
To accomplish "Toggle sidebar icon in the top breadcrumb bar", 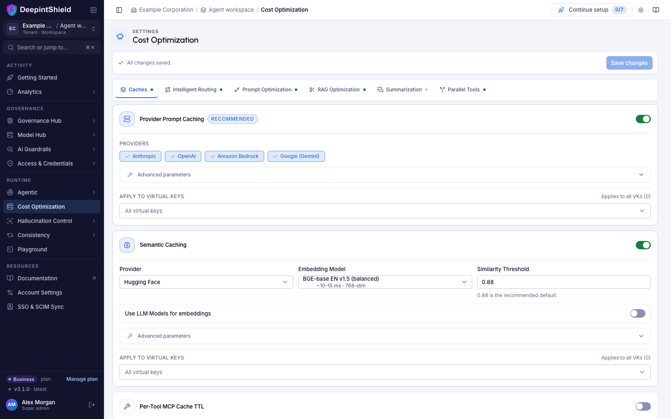I will coord(119,10).
